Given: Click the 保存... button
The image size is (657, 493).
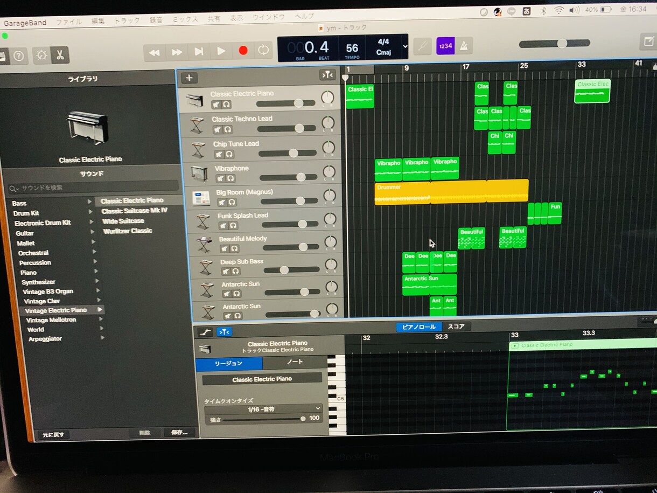Looking at the screenshot, I should coord(179,432).
